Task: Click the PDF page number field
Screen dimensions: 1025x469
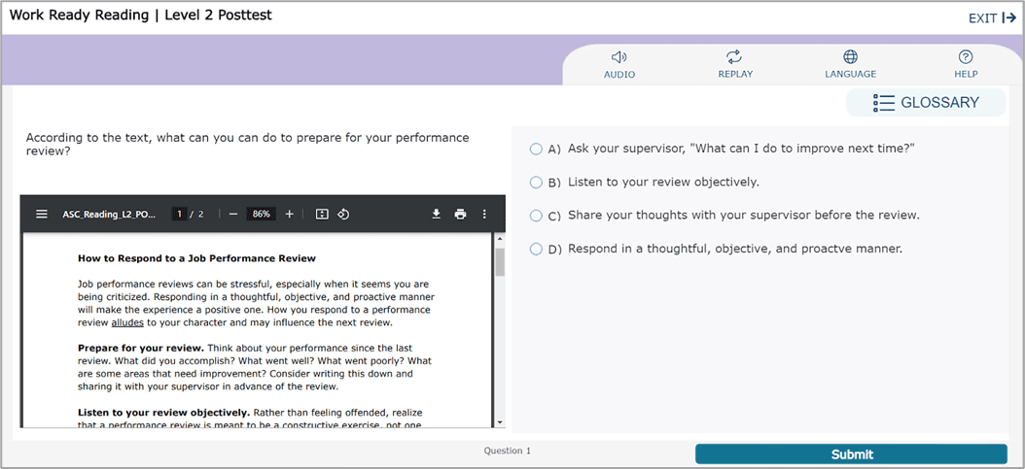Action: [179, 214]
